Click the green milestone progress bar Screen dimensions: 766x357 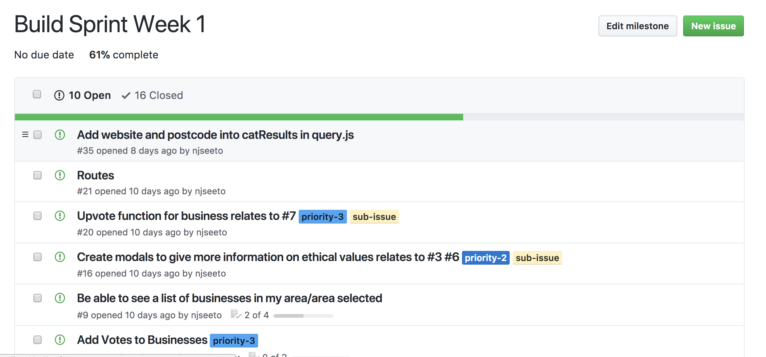pos(238,117)
